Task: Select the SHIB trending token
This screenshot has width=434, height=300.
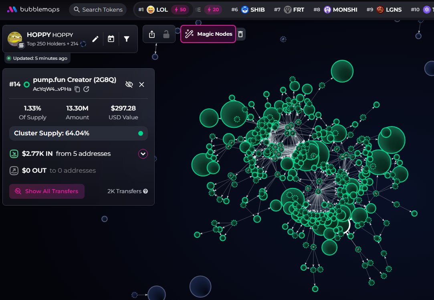Action: [253, 10]
